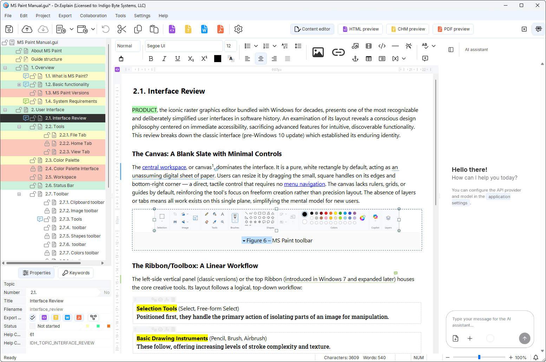The height and width of the screenshot is (362, 546).
Task: Click the Save project icon
Action: [x=9, y=29]
